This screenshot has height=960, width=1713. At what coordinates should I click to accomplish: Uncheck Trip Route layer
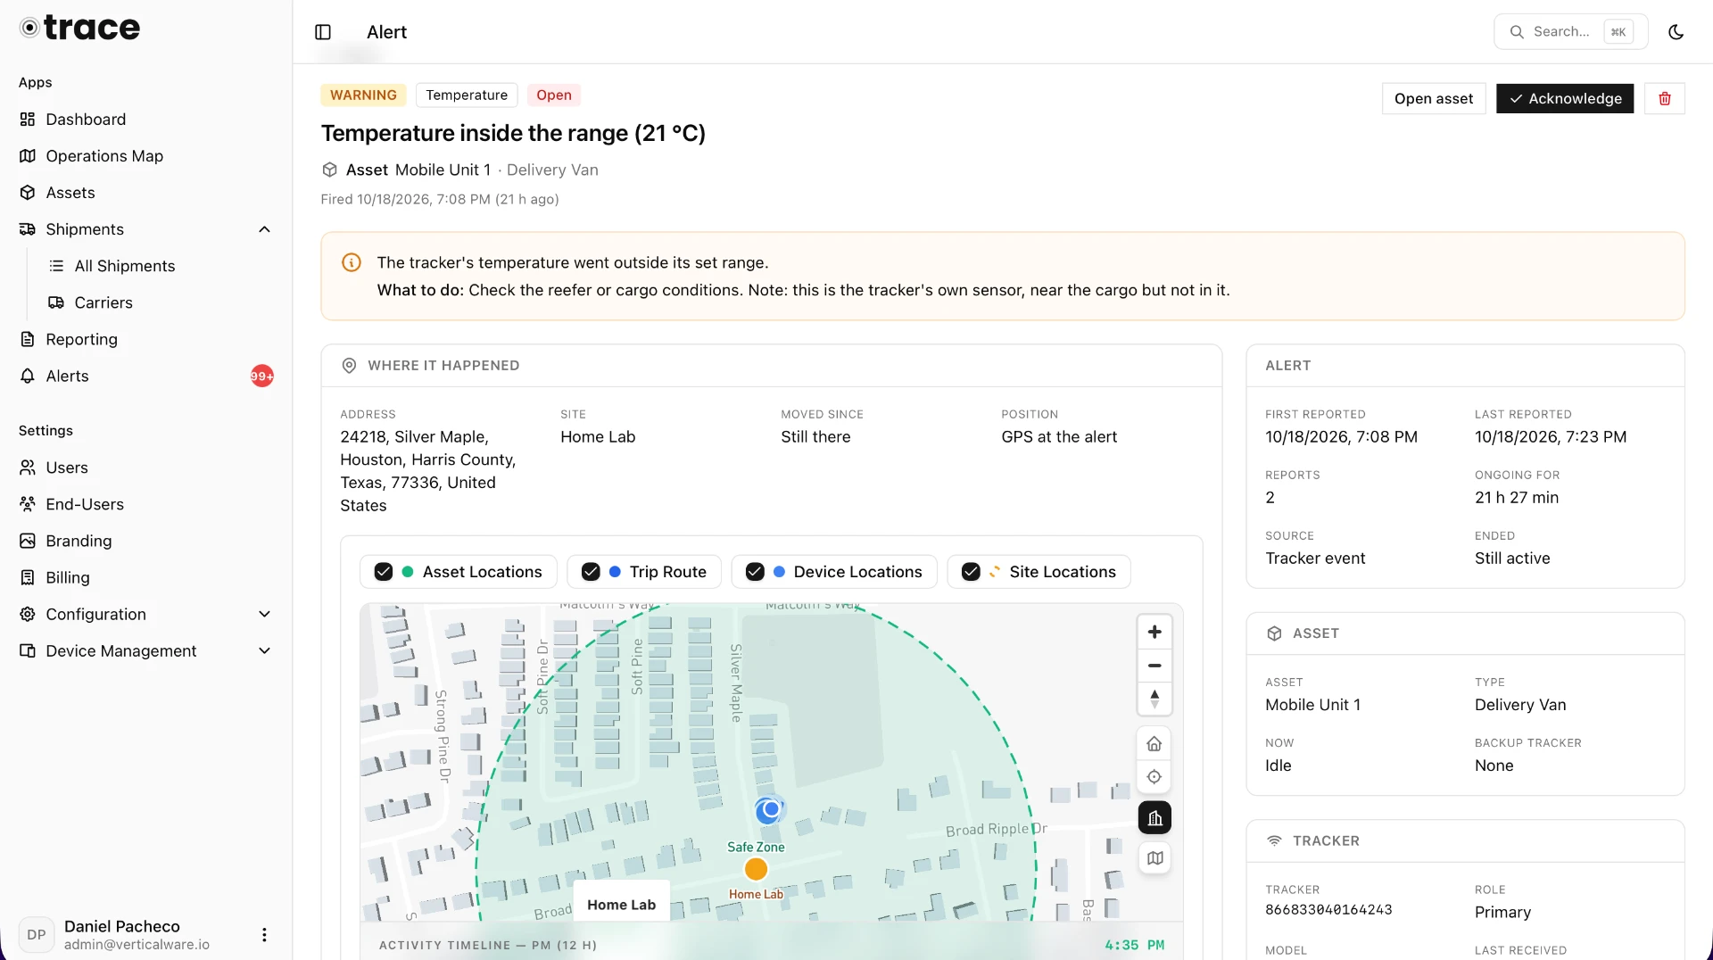coord(591,572)
